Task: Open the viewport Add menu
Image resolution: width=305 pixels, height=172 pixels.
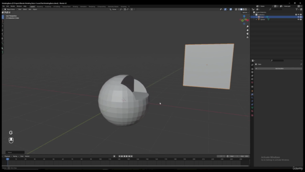Action: pos(30,9)
